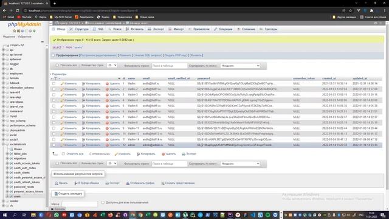The height and width of the screenshot is (219, 389).
Task: Click the top Search this table input
Action: pyautogui.click(x=170, y=66)
